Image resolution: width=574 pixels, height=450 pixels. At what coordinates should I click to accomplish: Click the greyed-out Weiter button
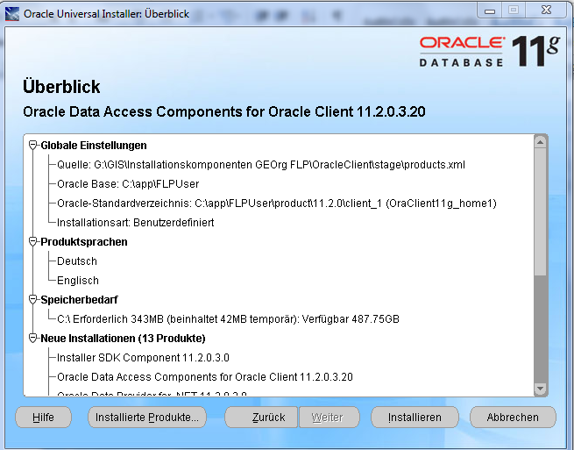tap(330, 417)
